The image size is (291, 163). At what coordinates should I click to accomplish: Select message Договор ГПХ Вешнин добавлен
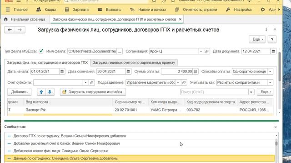[x=140, y=136]
